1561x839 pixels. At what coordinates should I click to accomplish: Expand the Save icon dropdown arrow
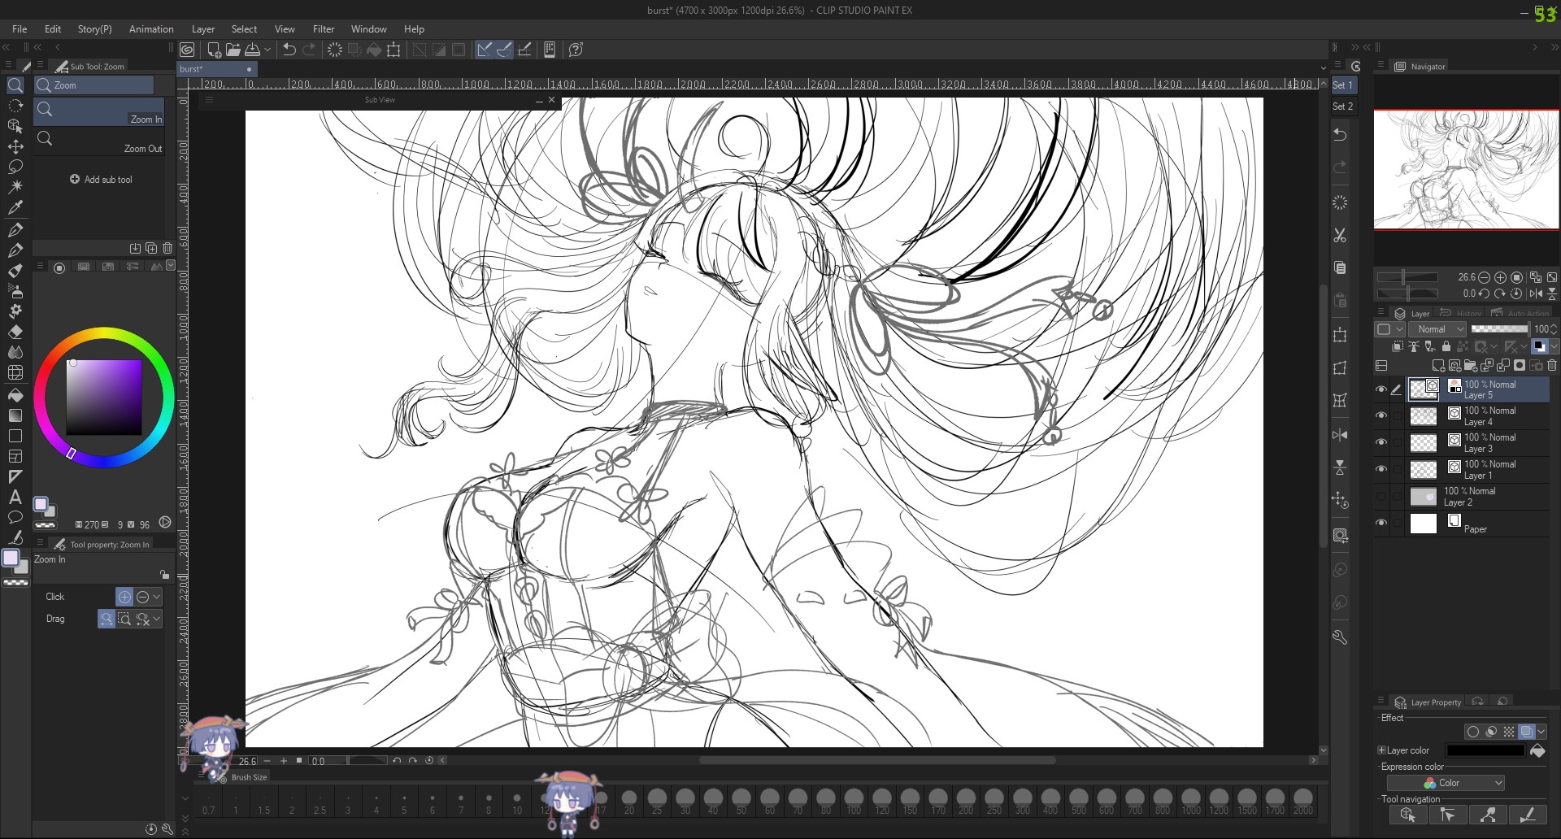[267, 50]
